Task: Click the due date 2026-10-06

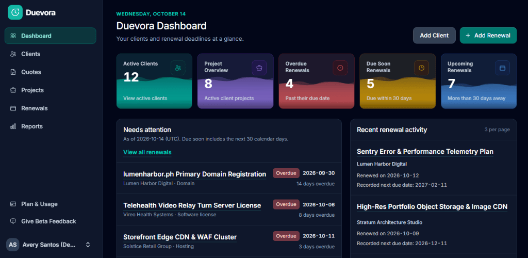Action: [x=319, y=204]
